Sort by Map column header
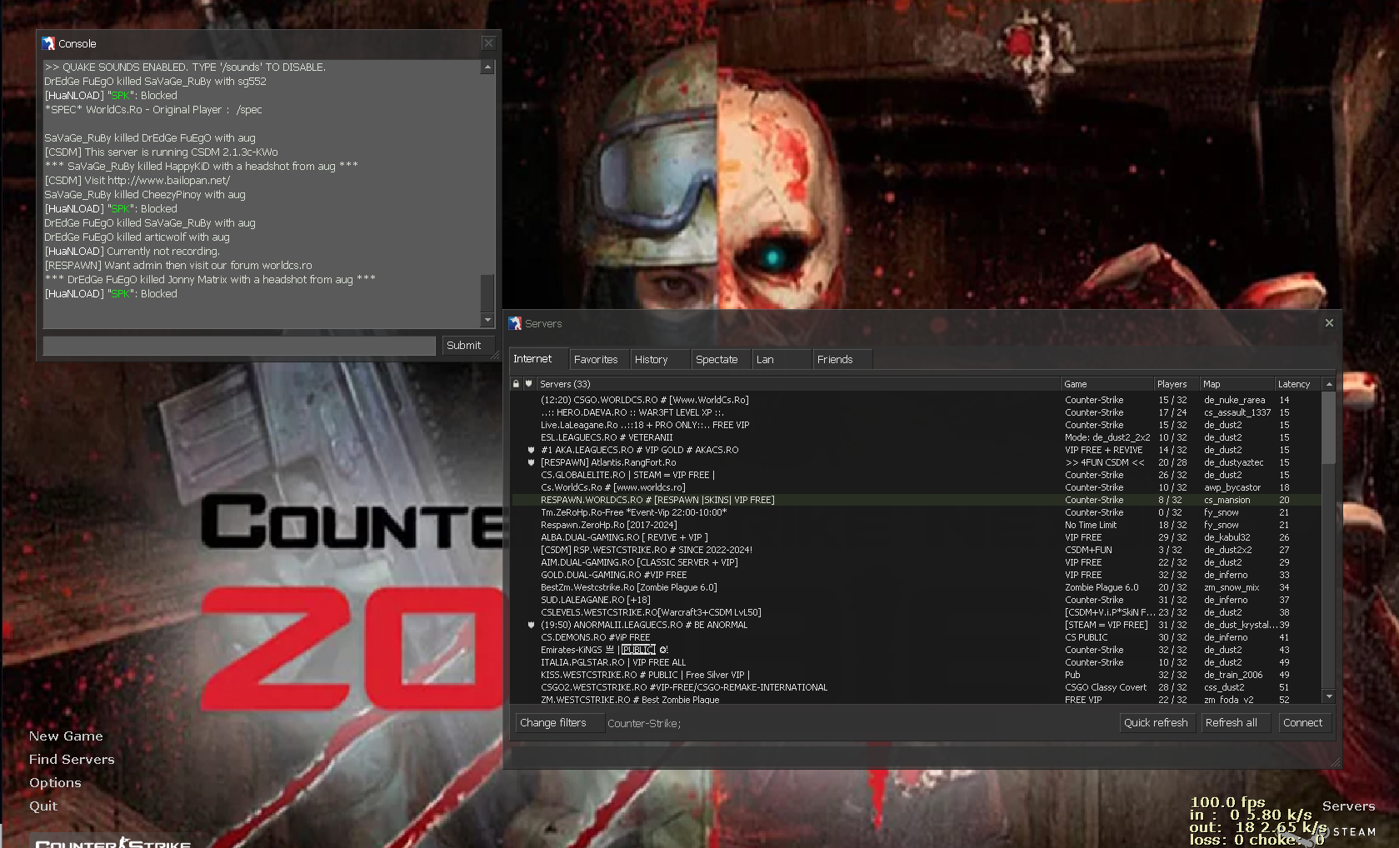Screen dimensions: 1399x848 [1237, 384]
